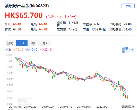Click the 52周最低 value 63.40
Viewport: 137px width, 110px height.
[x=127, y=29]
